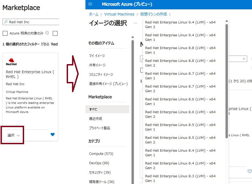Image resolution: width=252 pixels, height=184 pixels.
Task: Tick the second unlabeled checkbox in Marketplace filter row
Action: (55, 33)
